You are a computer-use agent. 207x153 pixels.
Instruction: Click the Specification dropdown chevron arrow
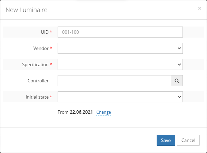click(179, 64)
